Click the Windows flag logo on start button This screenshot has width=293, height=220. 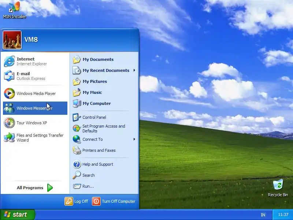point(7,214)
